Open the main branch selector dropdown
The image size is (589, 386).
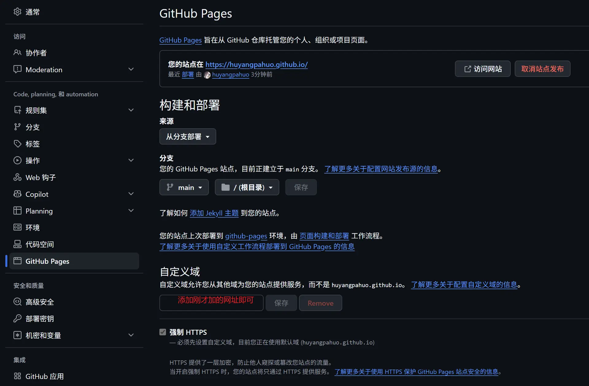tap(184, 187)
